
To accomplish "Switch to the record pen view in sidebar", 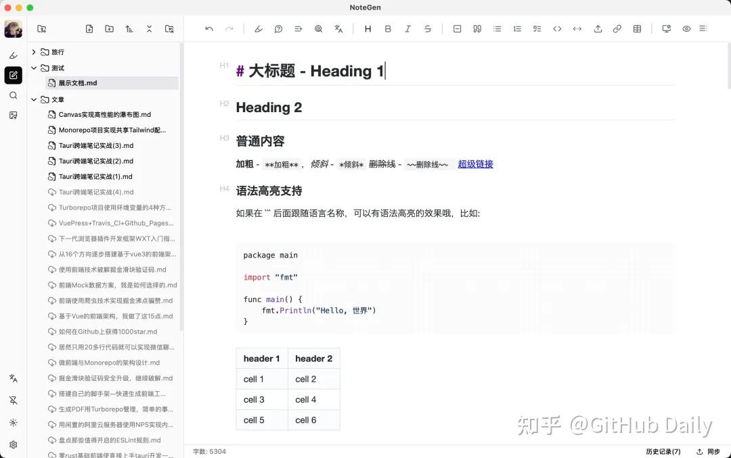I will 13,55.
